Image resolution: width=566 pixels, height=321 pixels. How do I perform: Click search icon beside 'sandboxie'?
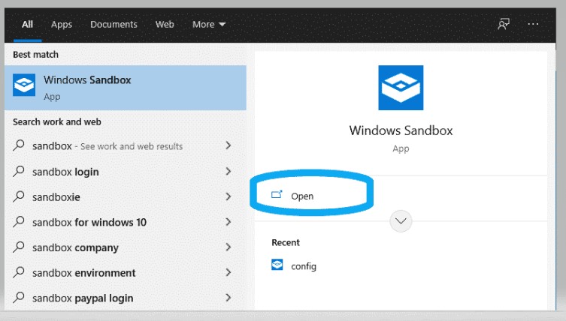click(18, 196)
